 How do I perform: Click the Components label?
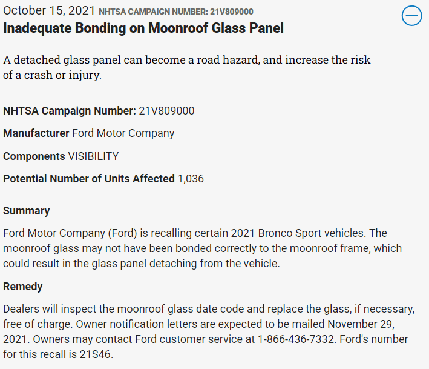[x=34, y=156]
